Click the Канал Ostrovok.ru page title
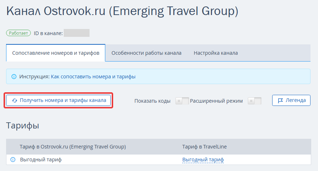The height and width of the screenshot is (171, 318). (x=122, y=11)
